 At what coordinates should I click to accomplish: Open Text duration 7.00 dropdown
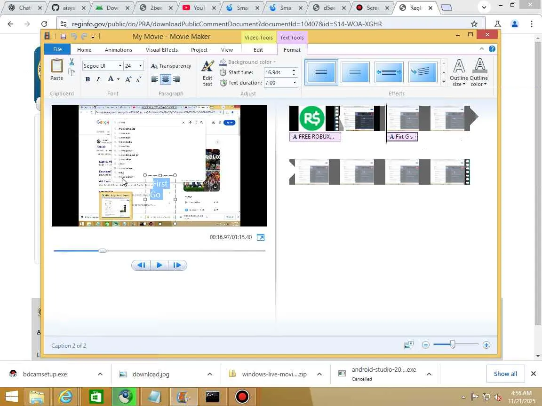point(295,83)
